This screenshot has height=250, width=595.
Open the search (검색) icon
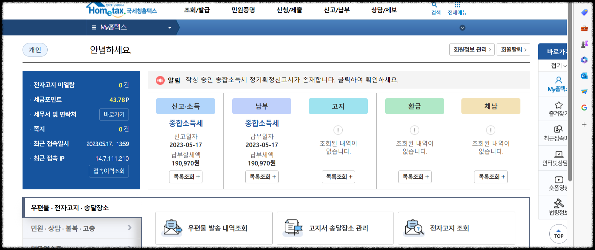click(x=435, y=5)
